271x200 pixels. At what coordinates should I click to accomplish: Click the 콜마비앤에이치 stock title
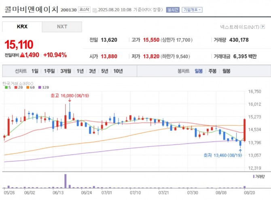[31, 9]
